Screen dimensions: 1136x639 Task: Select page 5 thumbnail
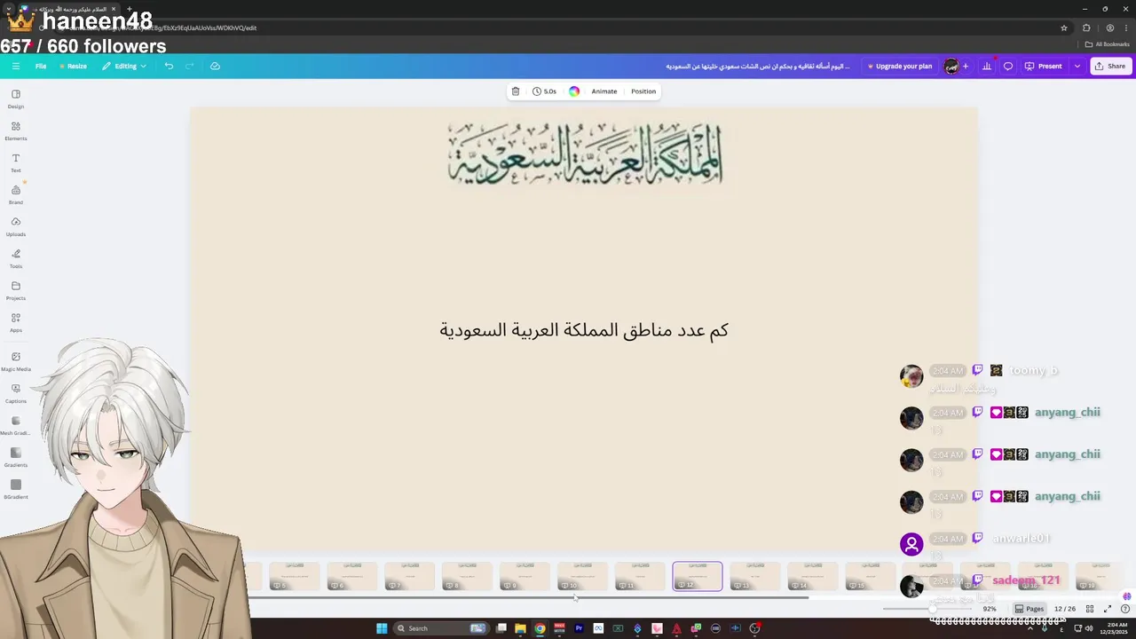[x=295, y=576]
